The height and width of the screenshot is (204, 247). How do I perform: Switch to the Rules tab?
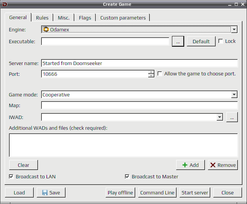[x=42, y=18]
